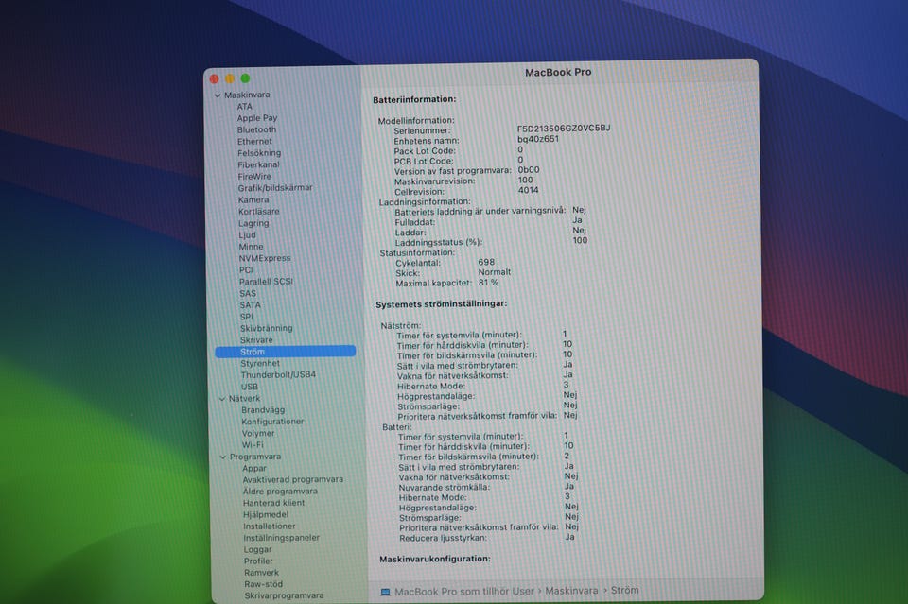Select FireWire item
This screenshot has height=604, width=908.
point(254,177)
